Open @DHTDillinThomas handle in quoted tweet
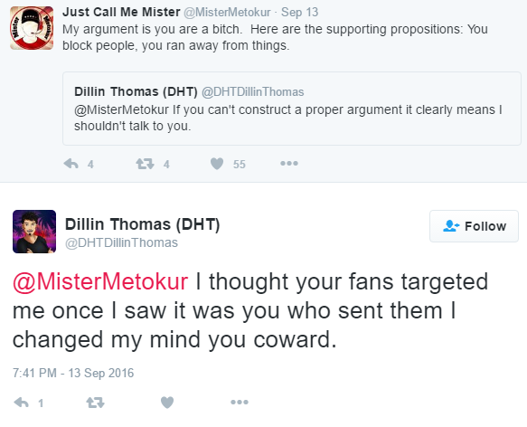The image size is (527, 427). 253,92
